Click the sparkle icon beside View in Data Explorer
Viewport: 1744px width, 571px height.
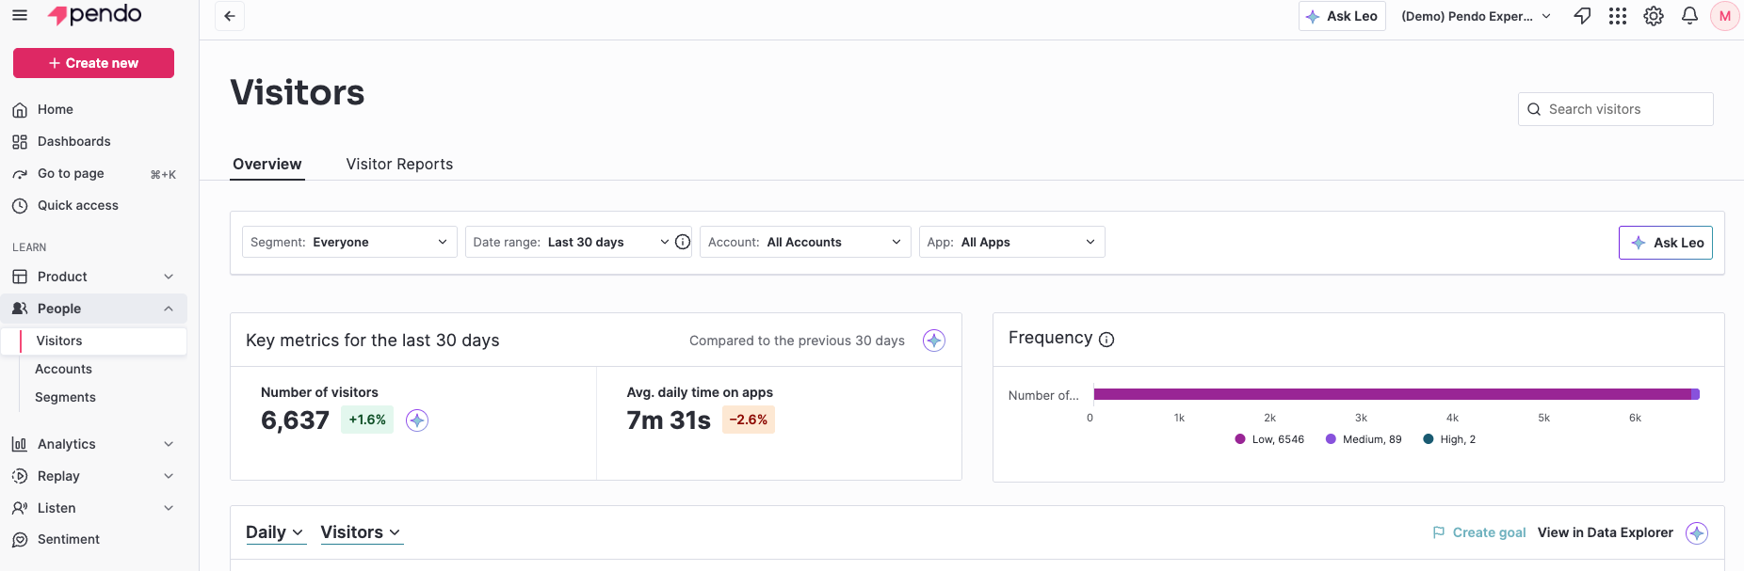point(1697,533)
